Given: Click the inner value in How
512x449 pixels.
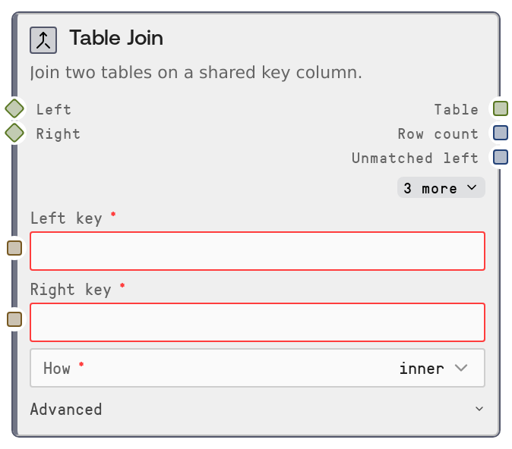Looking at the screenshot, I should 422,368.
